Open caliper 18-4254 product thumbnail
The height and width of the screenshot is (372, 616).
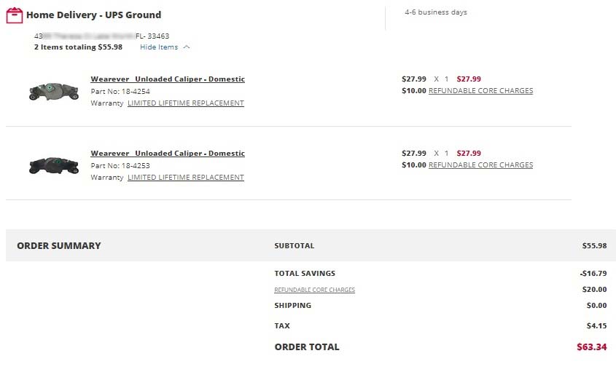coord(54,92)
